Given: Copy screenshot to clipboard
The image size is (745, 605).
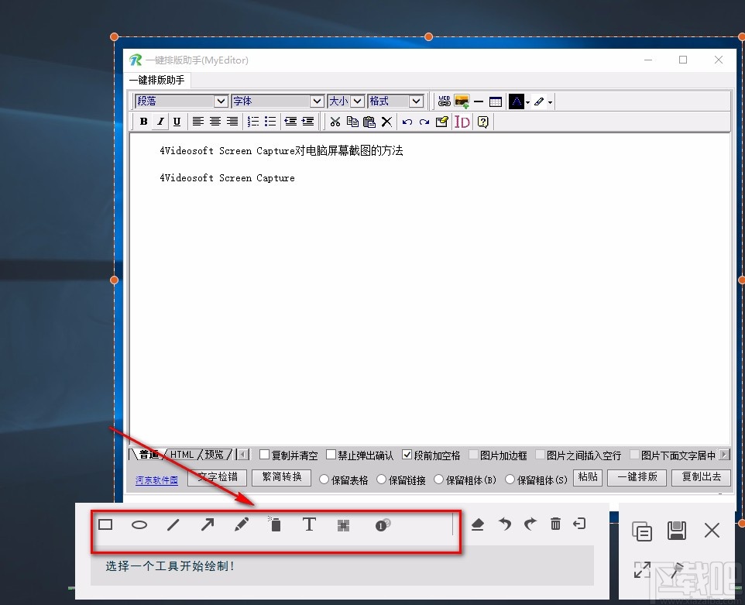Looking at the screenshot, I should 642,531.
